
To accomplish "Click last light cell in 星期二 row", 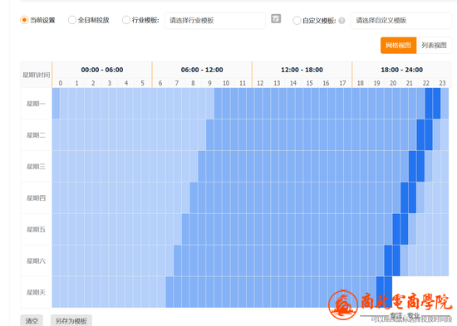I will point(445,134).
